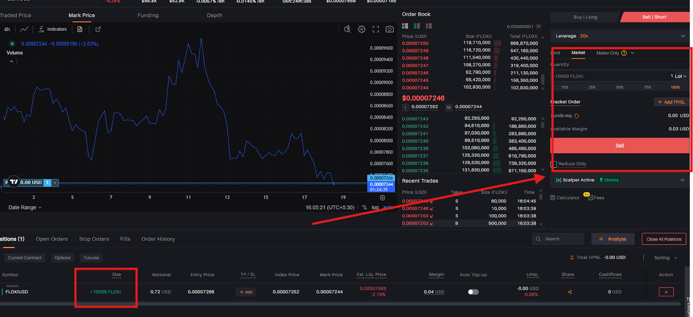Open order book price grouping dropdown

(538, 26)
